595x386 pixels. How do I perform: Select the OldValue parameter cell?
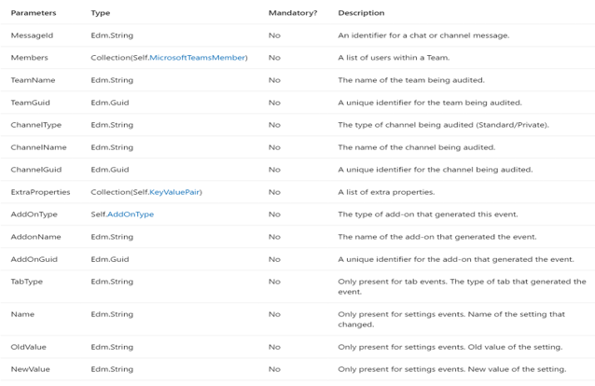(29, 347)
